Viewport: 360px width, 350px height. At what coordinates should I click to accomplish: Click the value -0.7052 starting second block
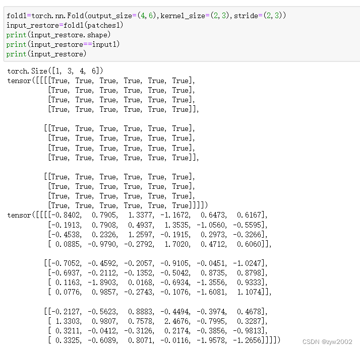(x=66, y=263)
